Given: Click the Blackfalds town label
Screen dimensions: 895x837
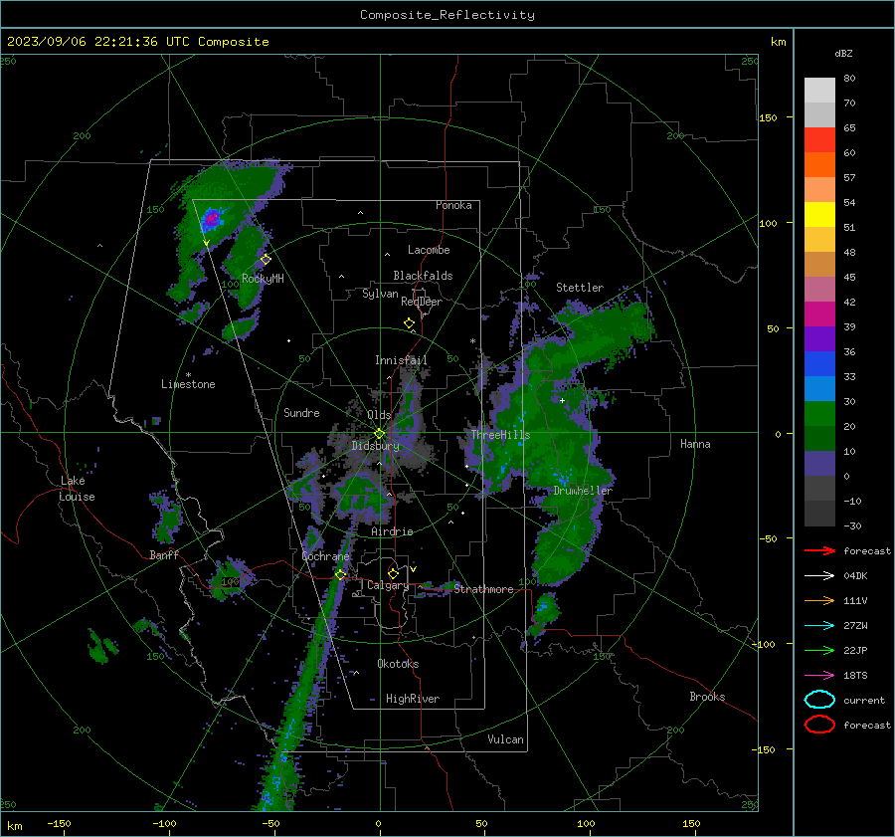Looking at the screenshot, I should point(423,276).
